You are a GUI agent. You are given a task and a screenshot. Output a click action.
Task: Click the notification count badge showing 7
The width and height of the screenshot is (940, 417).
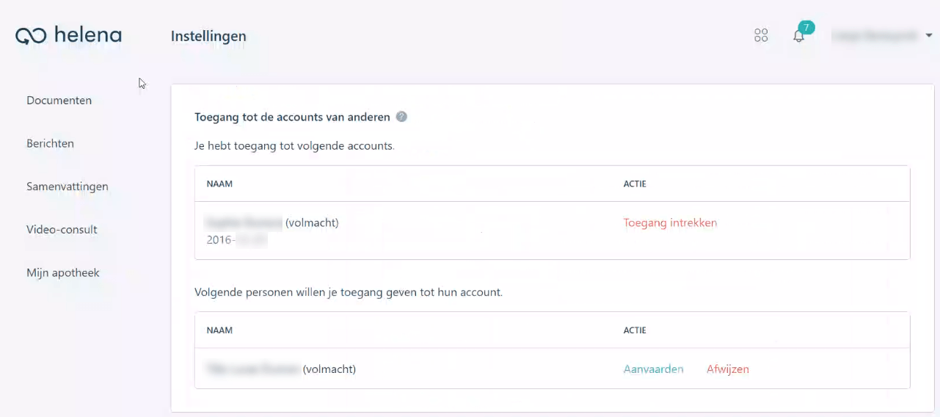pyautogui.click(x=806, y=27)
